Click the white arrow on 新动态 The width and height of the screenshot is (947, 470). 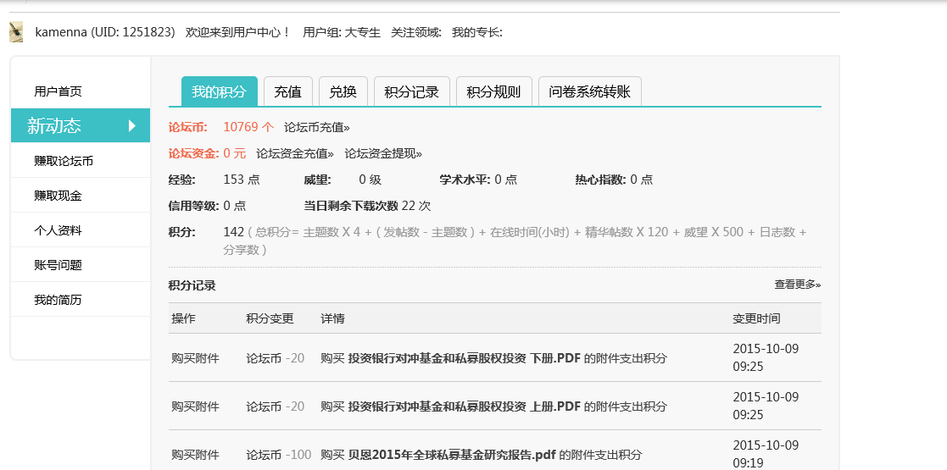tap(133, 125)
